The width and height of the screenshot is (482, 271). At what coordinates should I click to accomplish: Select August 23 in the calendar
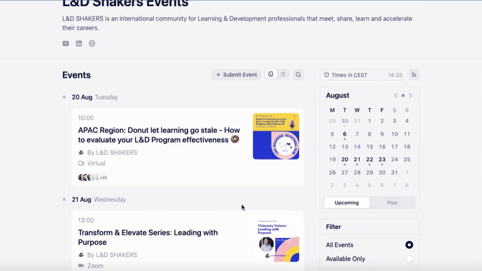pyautogui.click(x=382, y=159)
